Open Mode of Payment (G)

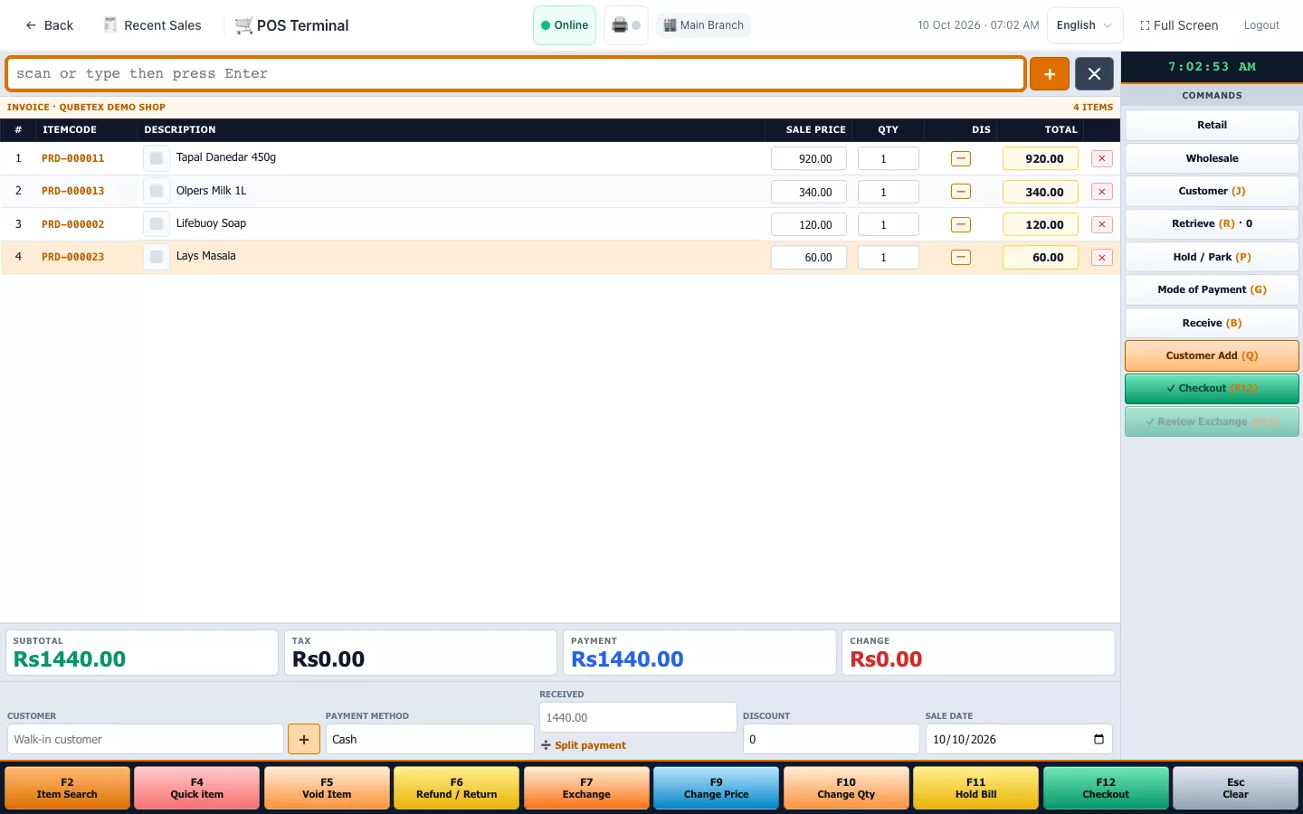pyautogui.click(x=1212, y=289)
